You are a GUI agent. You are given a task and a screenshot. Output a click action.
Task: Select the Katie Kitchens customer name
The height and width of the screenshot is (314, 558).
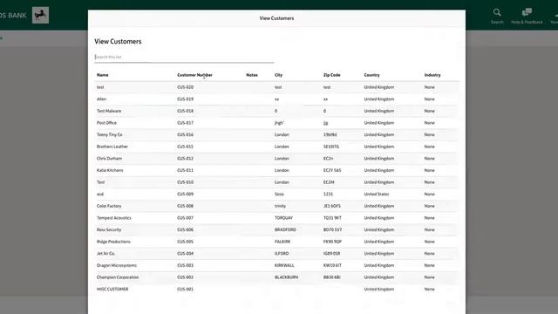[x=110, y=170]
